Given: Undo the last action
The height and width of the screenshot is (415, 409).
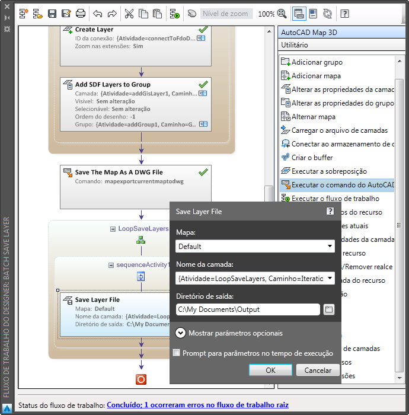Looking at the screenshot, I should (x=98, y=14).
